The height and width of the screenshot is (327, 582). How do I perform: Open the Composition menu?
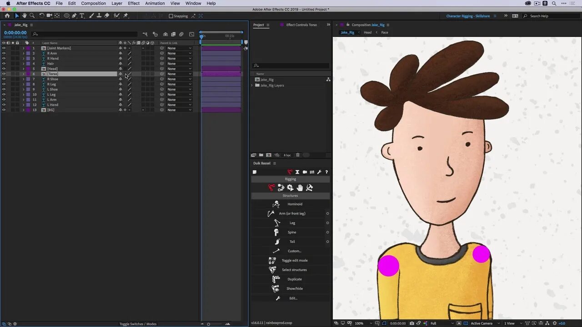tap(93, 3)
